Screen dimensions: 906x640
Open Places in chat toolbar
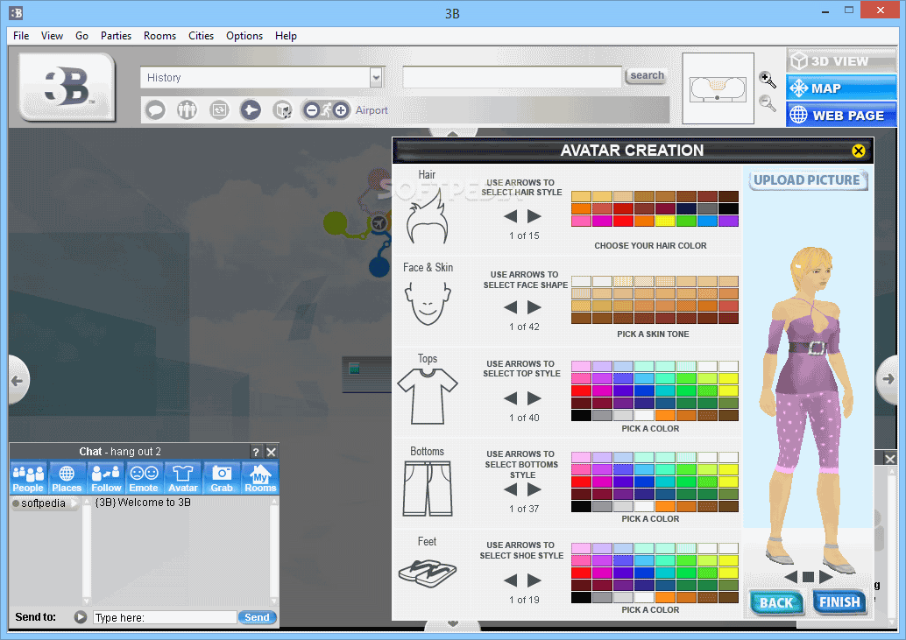[x=67, y=478]
